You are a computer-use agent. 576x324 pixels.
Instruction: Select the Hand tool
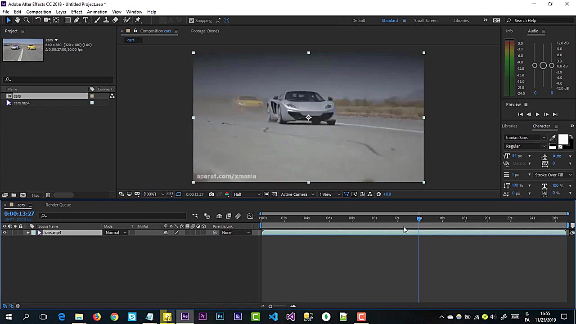(x=18, y=20)
